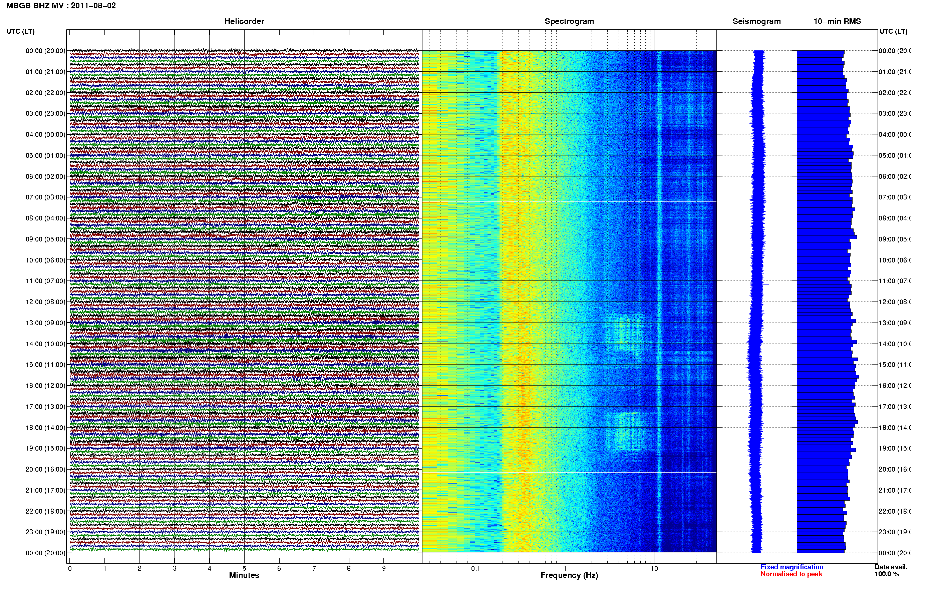Click minute tick label '5' under helicorder
949x593 pixels.
pos(244,568)
